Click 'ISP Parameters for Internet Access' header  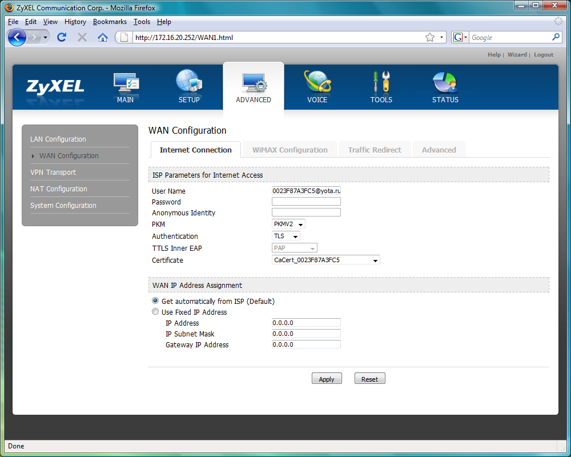coord(208,175)
